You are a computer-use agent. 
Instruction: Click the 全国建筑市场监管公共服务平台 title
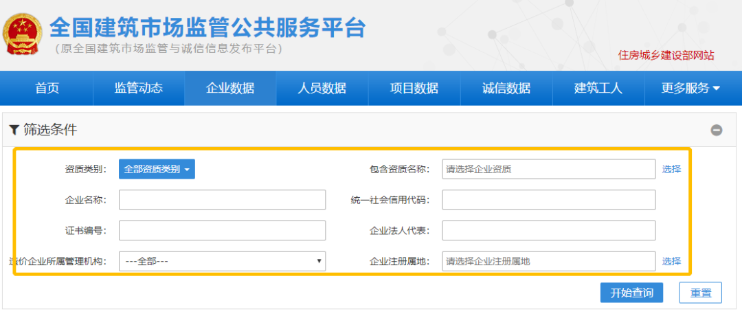tap(207, 27)
